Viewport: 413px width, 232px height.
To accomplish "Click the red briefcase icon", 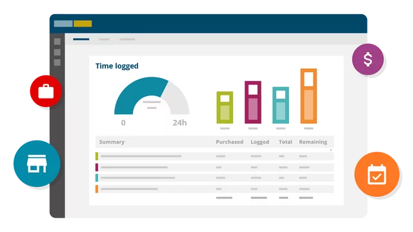I will coord(46,91).
